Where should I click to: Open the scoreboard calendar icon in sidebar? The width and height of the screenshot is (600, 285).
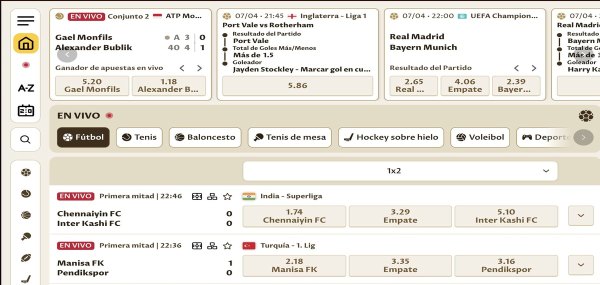click(25, 110)
